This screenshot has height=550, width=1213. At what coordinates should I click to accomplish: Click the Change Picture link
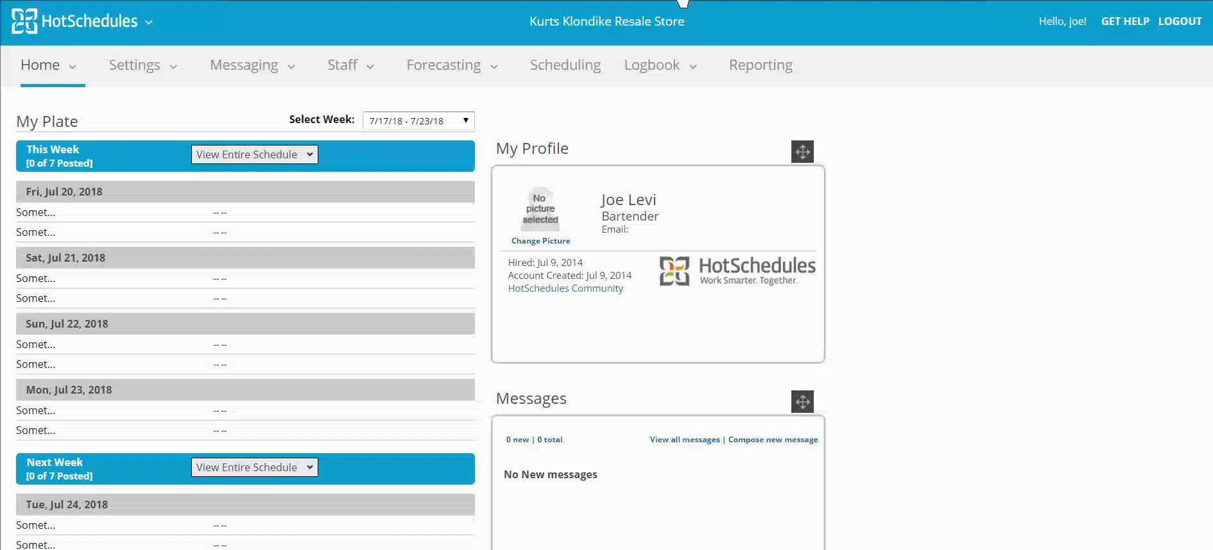coord(540,241)
